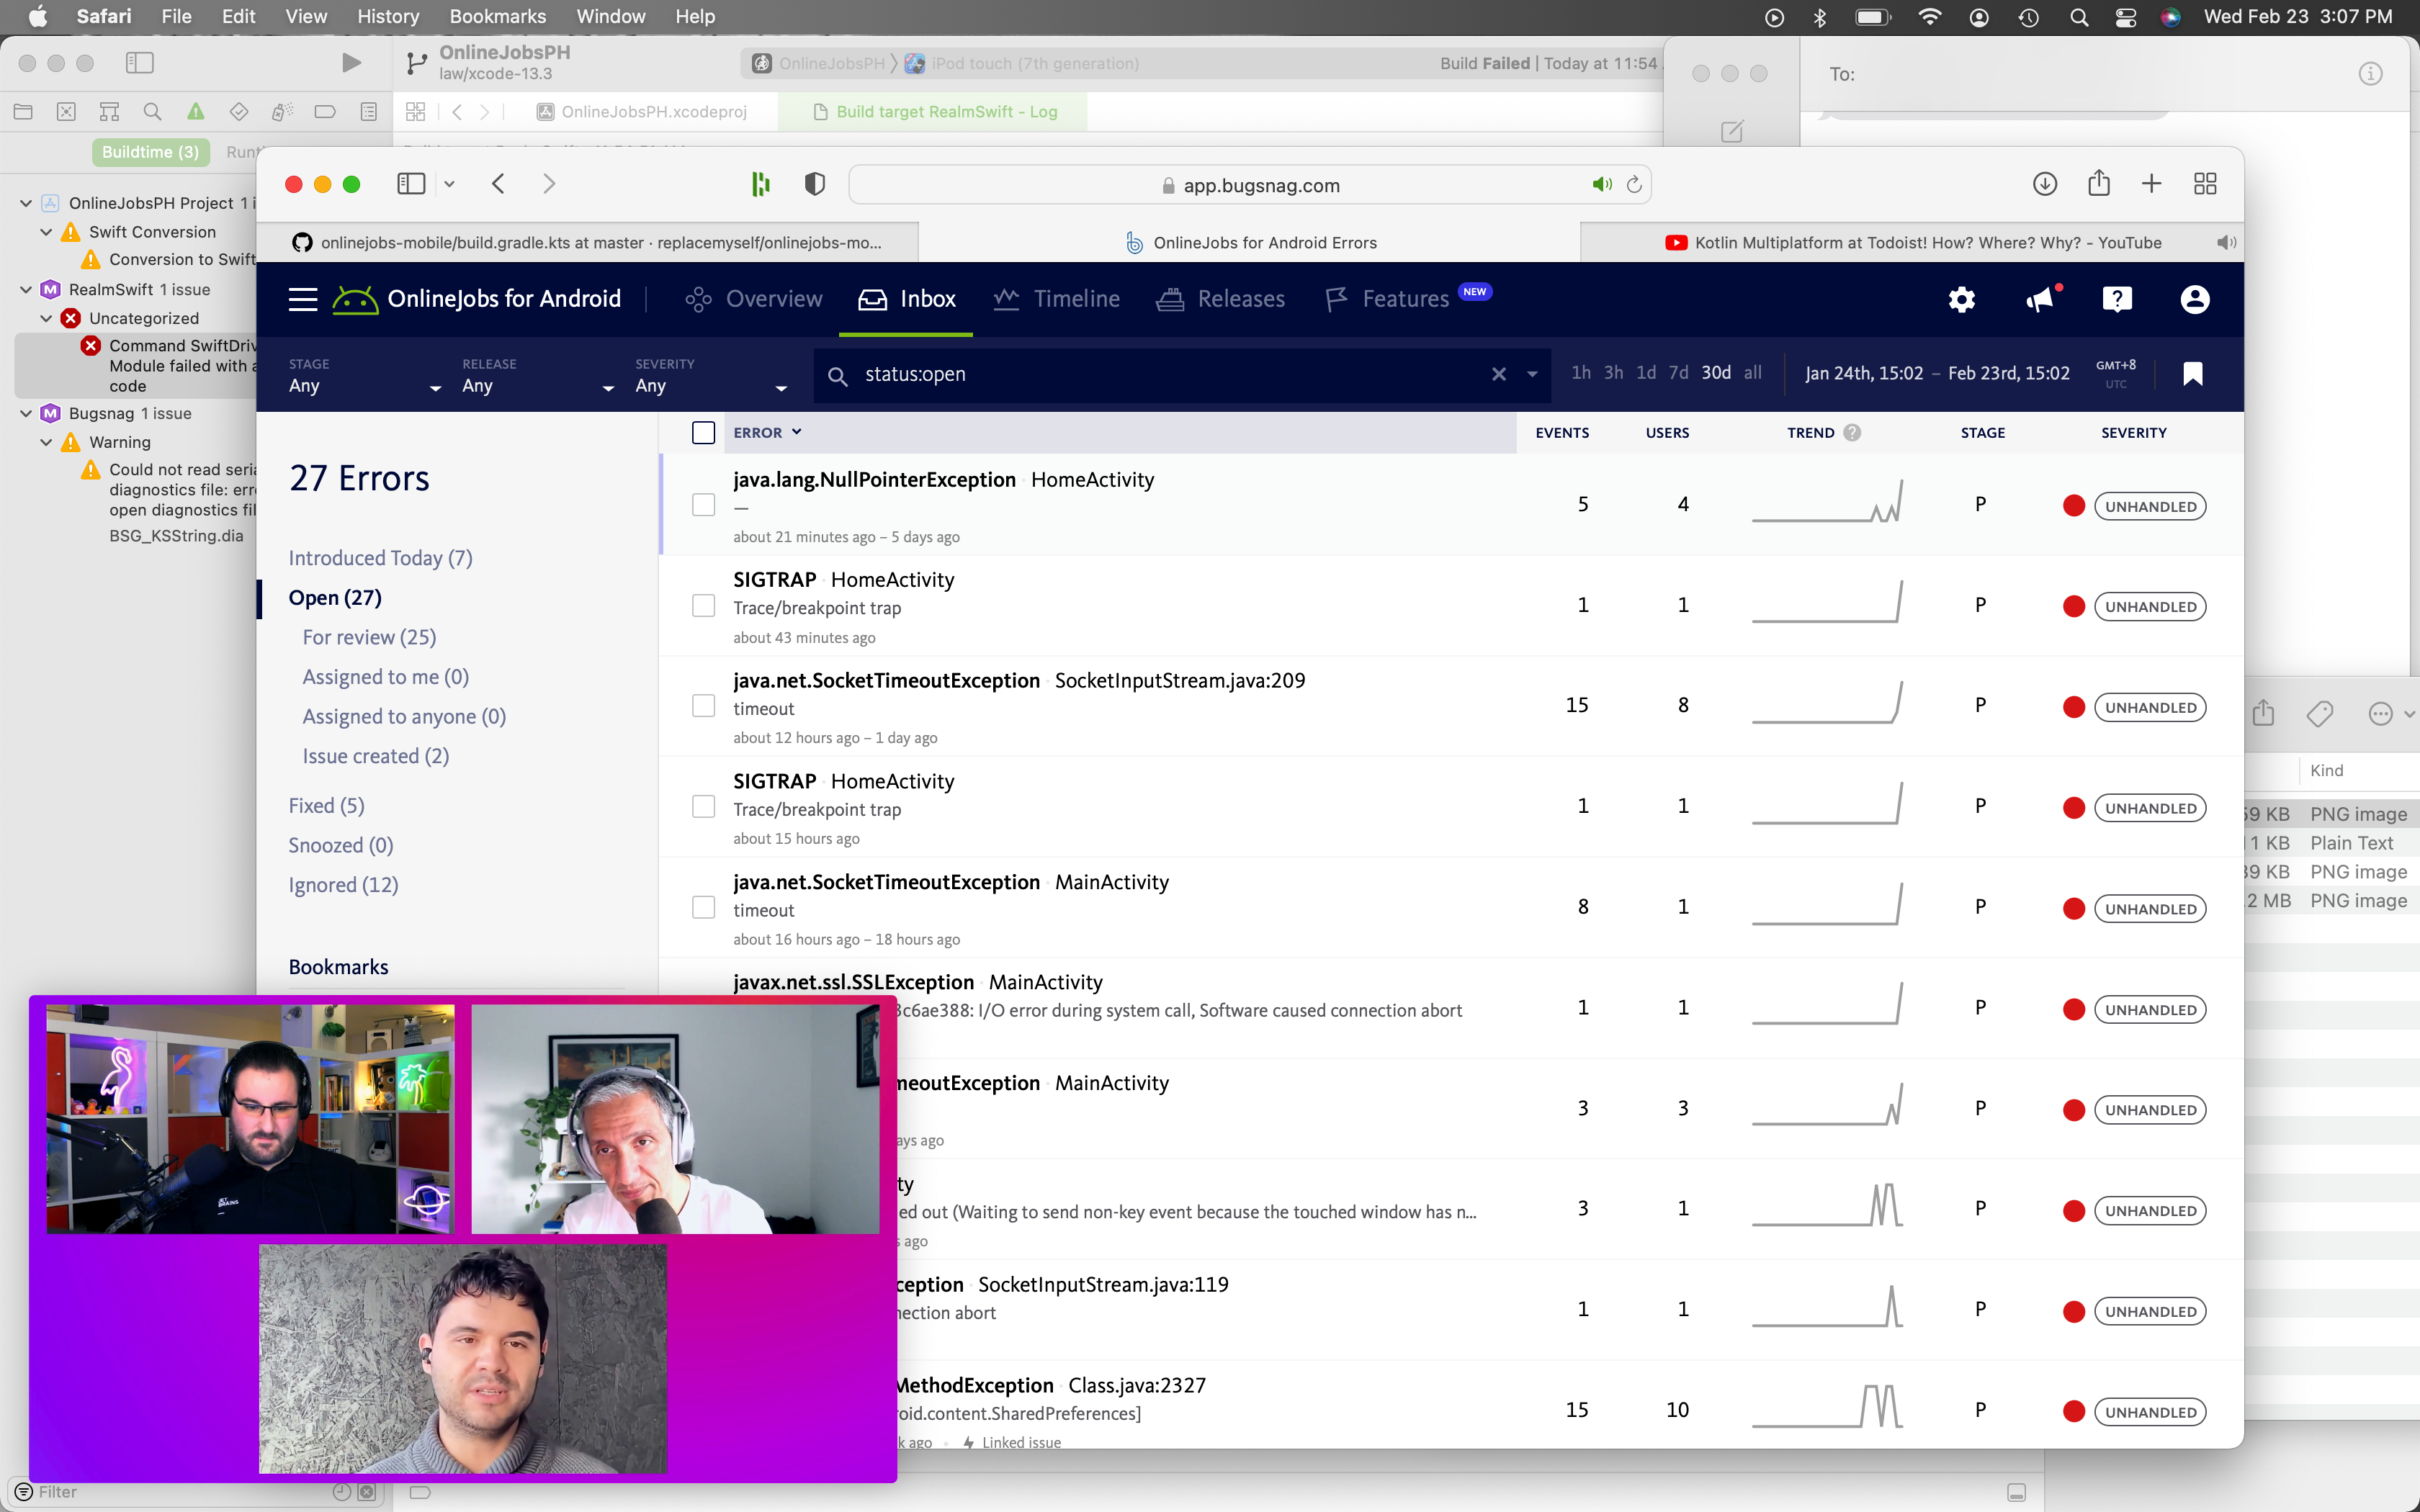This screenshot has height=1512, width=2420.
Task: Open the History menu in menu bar
Action: point(387,17)
